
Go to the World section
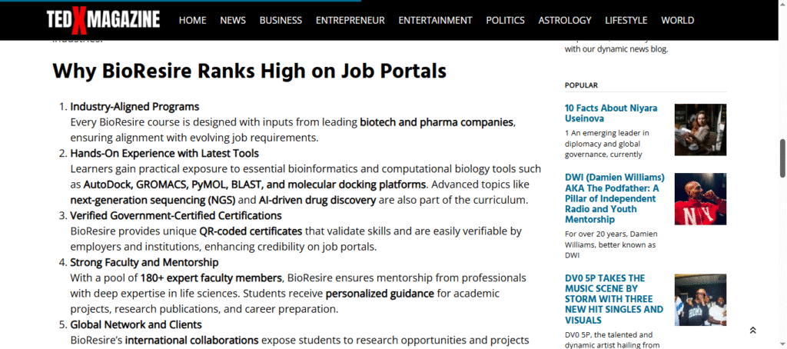coord(677,20)
